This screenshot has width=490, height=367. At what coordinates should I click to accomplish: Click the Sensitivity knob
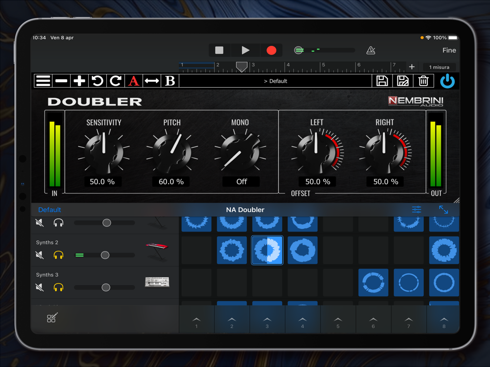tap(104, 152)
